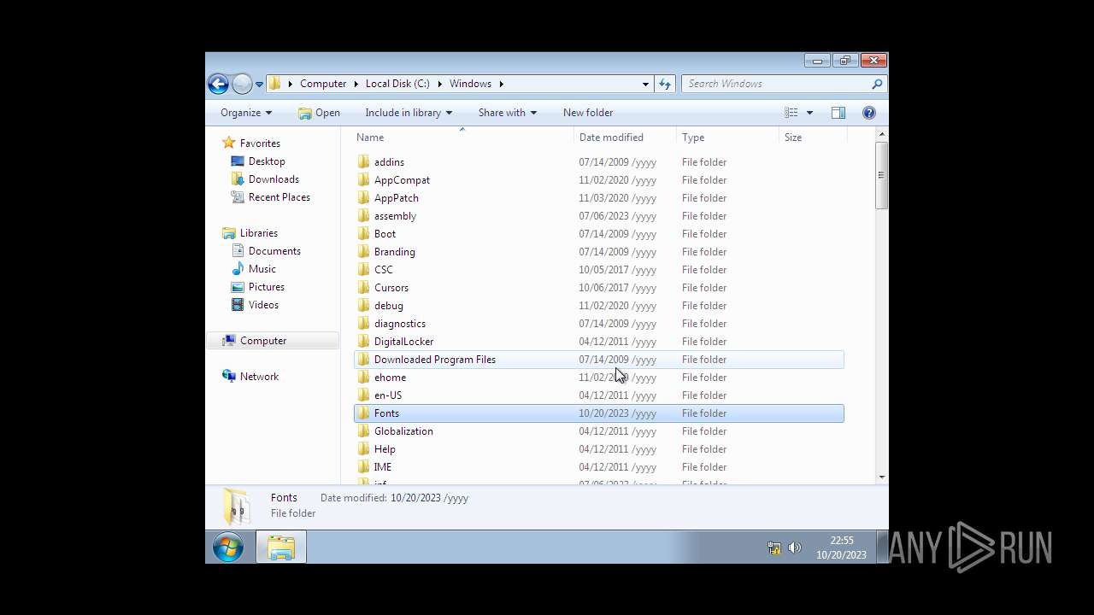1094x615 pixels.
Task: Toggle the preview pane icon
Action: [838, 113]
